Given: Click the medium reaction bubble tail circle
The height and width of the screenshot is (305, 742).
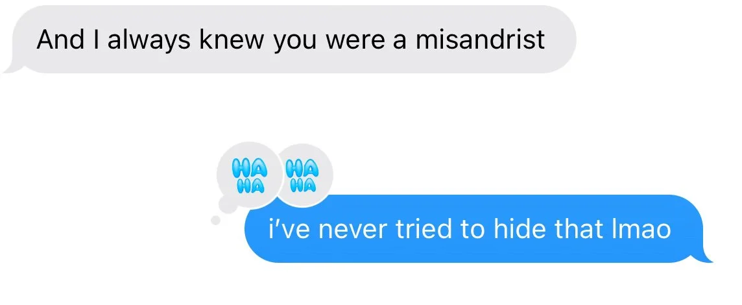Looking at the screenshot, I should click(228, 204).
